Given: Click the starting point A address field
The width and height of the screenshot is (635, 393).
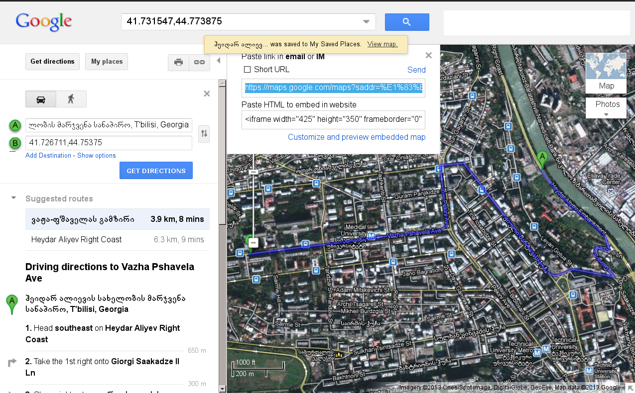Looking at the screenshot, I should coord(109,125).
